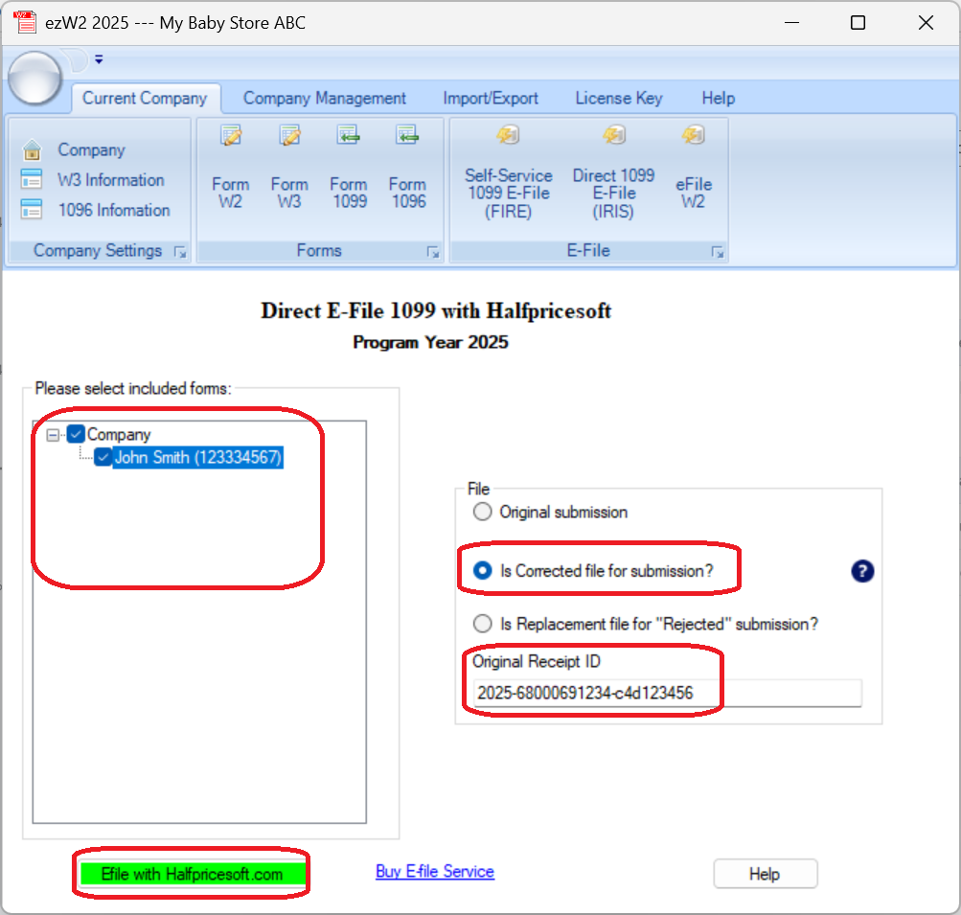
Task: Toggle the John Smith checkbox
Action: click(103, 458)
